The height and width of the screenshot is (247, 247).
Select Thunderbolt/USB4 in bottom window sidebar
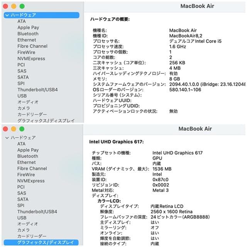[37, 211]
